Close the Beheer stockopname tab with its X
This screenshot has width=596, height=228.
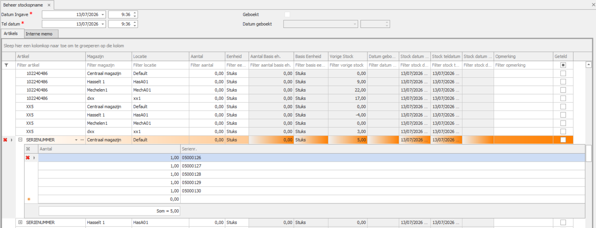coord(49,5)
